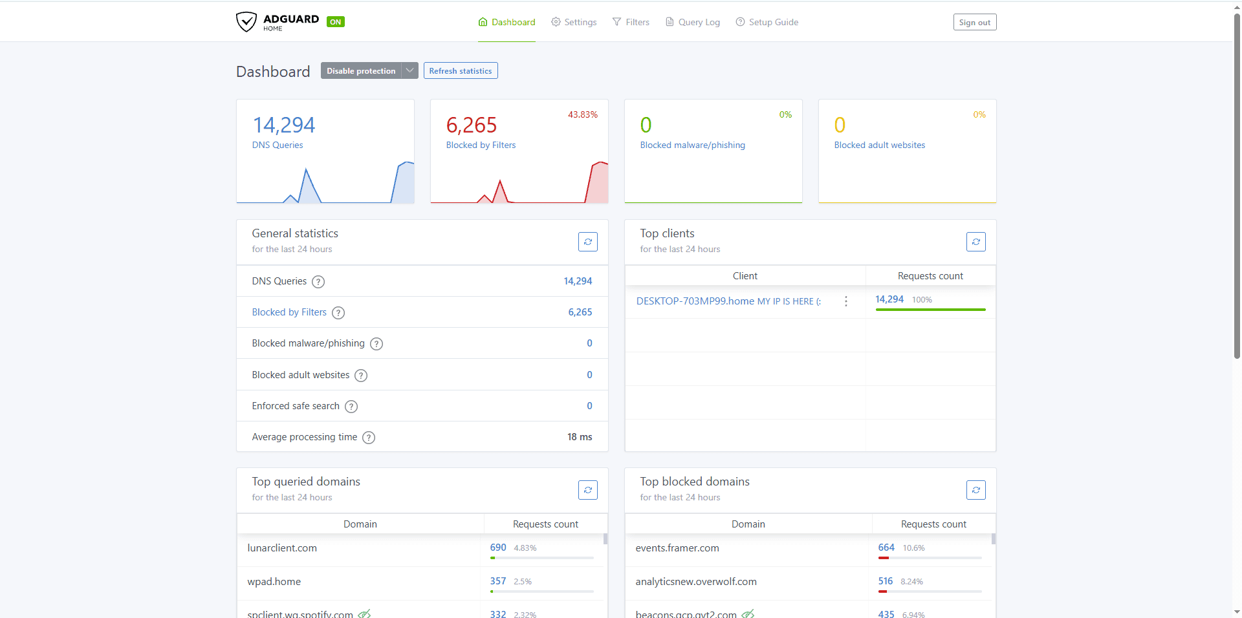Screen dimensions: 1242x618
Task: Click Blocked adult websites card label
Action: (x=880, y=145)
